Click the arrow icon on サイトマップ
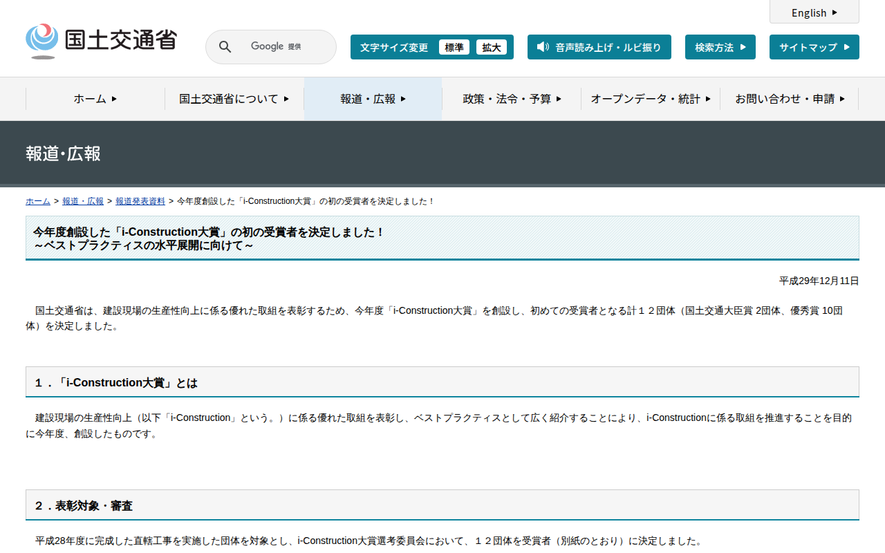Screen dimensions: 885x553 [846, 47]
